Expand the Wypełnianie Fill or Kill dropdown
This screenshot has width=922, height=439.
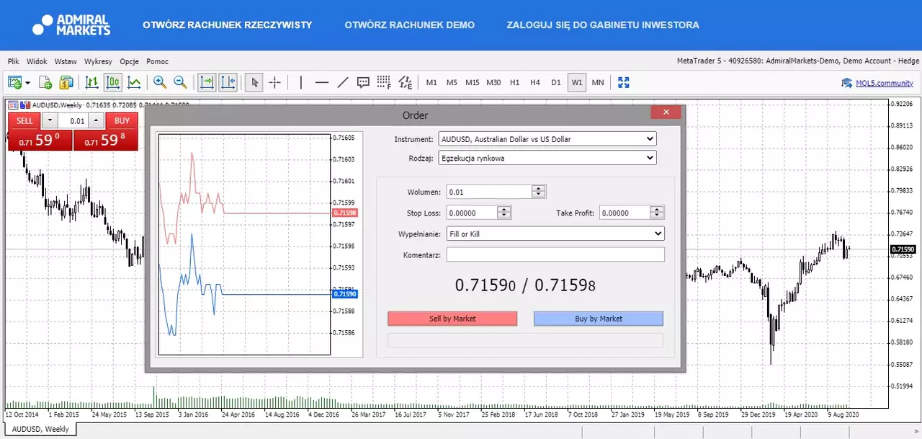(x=555, y=234)
